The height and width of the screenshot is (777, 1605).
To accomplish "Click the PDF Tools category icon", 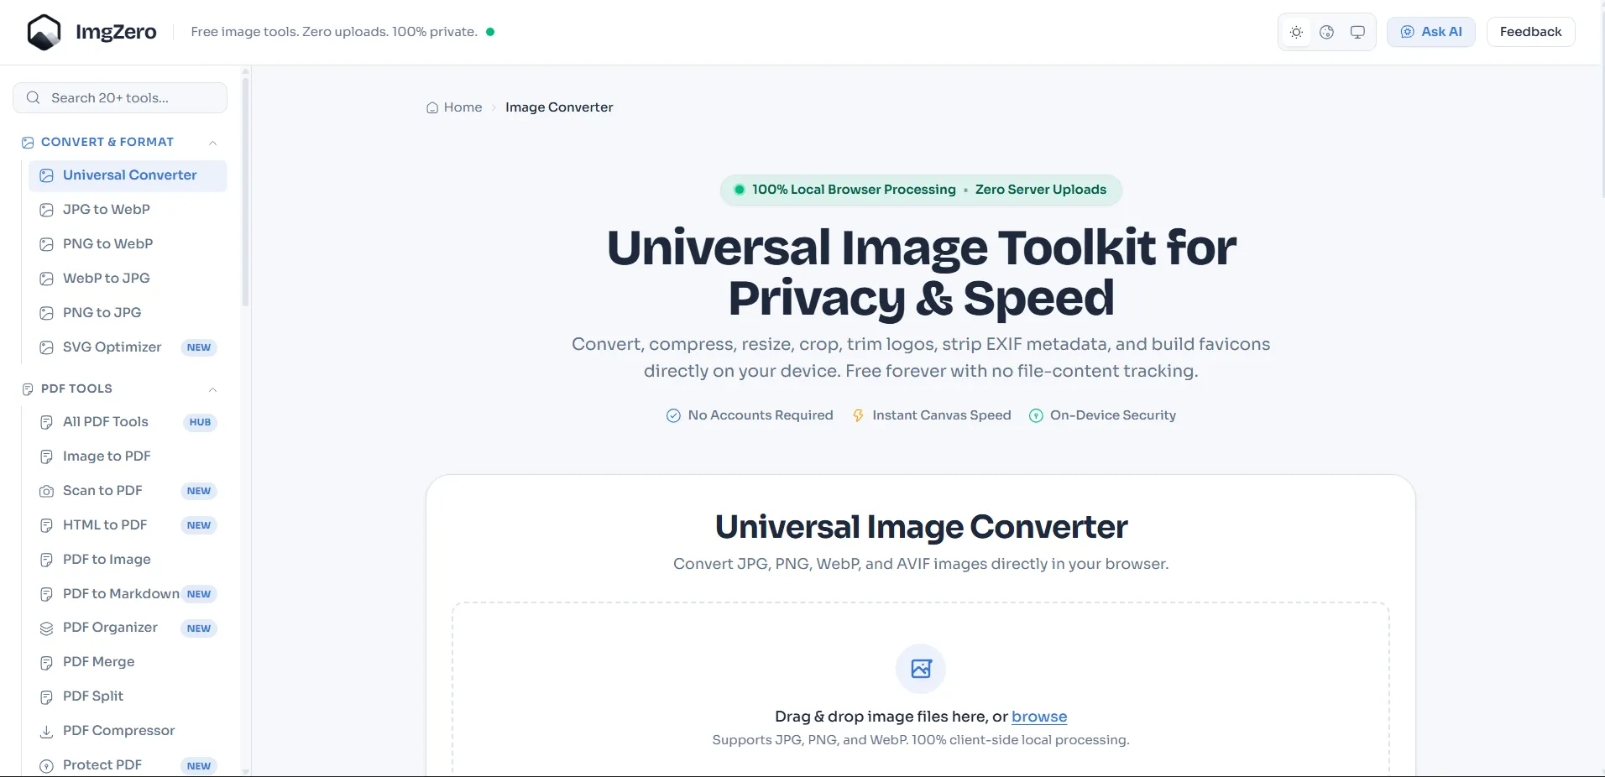I will coord(28,389).
